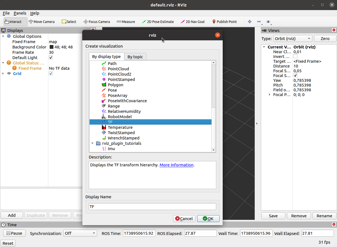
Task: Select the Polygon display type
Action: tap(115, 85)
